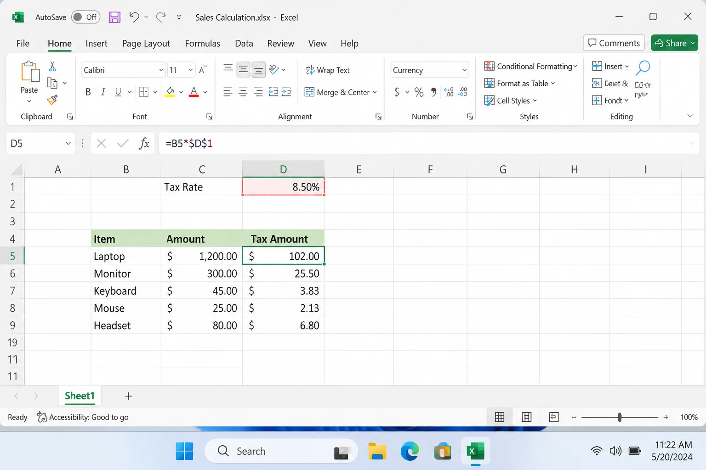Apply Underline formatting
The image size is (706, 470).
(118, 92)
